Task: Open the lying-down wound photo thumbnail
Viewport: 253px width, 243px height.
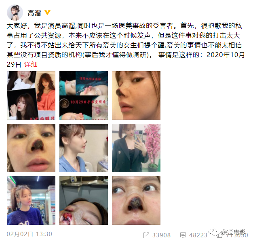Action: point(84,201)
